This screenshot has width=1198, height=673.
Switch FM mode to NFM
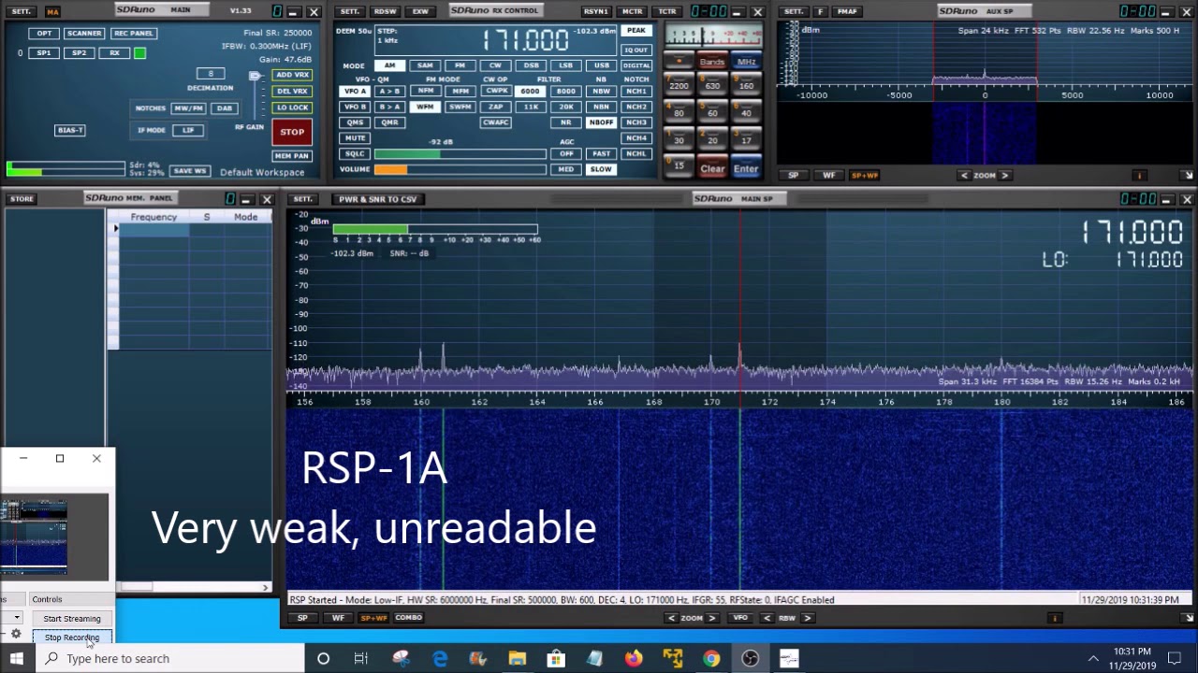click(x=425, y=92)
